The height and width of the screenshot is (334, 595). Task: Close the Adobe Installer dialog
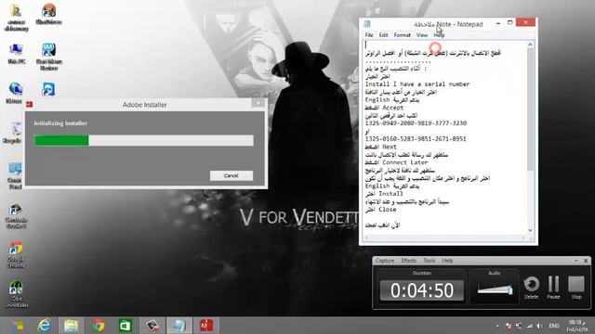tap(258, 103)
